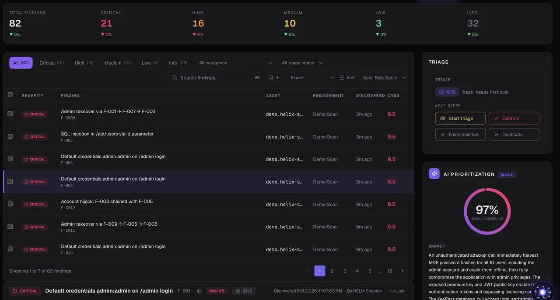Image resolution: width=560 pixels, height=300 pixels.
Task: Click the AI Prioritization sparkle icon
Action: [434, 174]
